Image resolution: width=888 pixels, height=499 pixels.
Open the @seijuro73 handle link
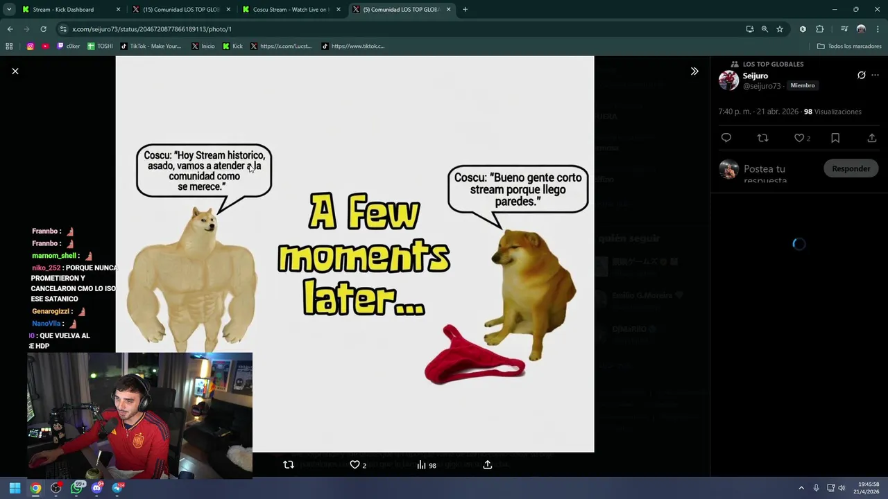(762, 86)
